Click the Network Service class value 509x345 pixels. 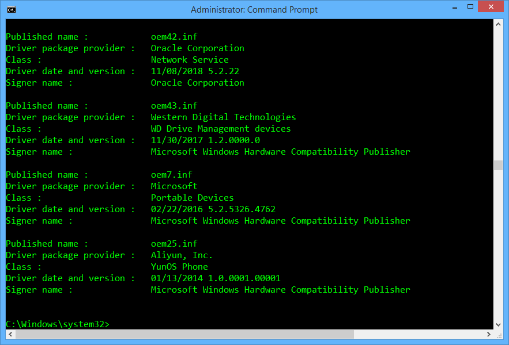click(190, 60)
